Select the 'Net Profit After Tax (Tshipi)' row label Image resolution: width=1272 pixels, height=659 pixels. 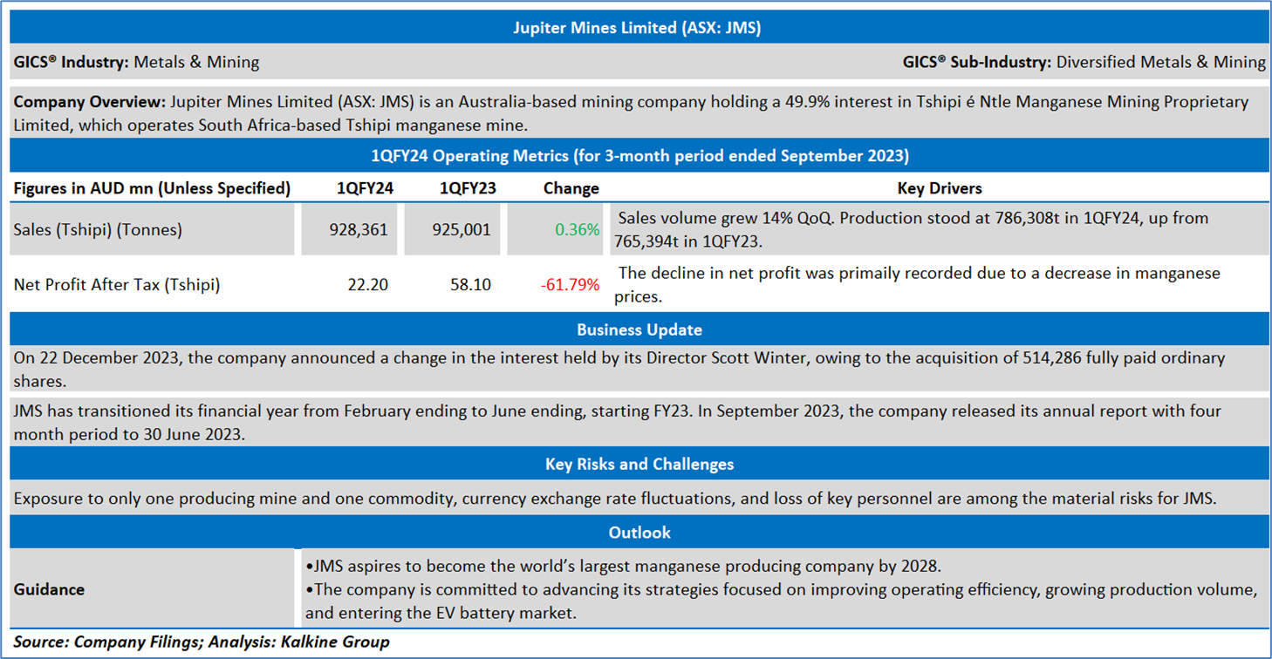click(117, 284)
